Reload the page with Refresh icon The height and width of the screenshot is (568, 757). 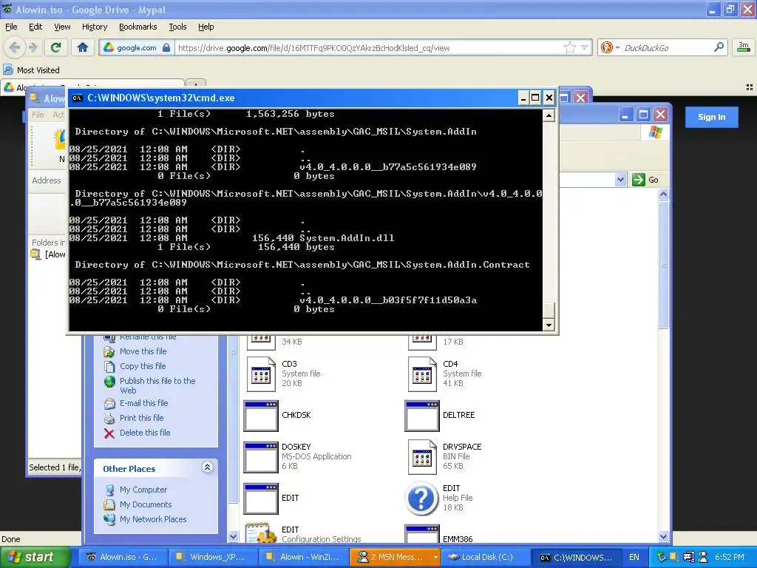(56, 47)
